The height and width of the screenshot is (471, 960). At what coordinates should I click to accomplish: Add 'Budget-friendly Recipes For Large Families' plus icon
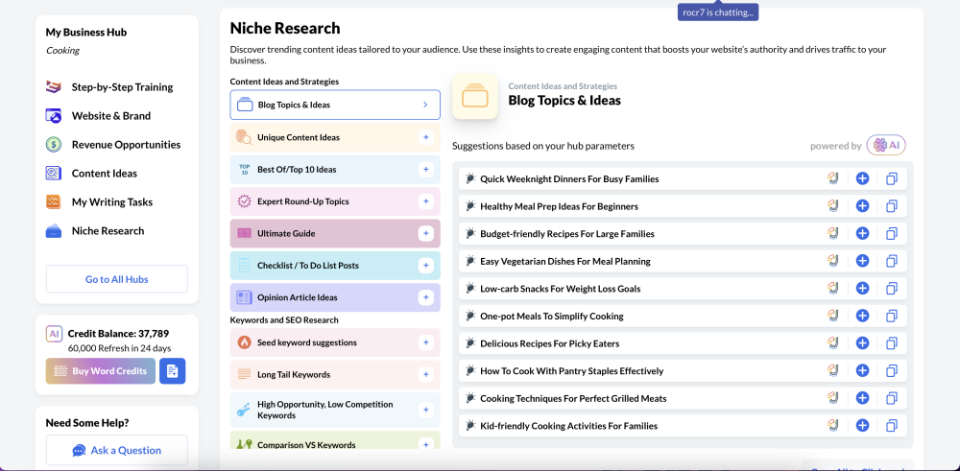862,234
